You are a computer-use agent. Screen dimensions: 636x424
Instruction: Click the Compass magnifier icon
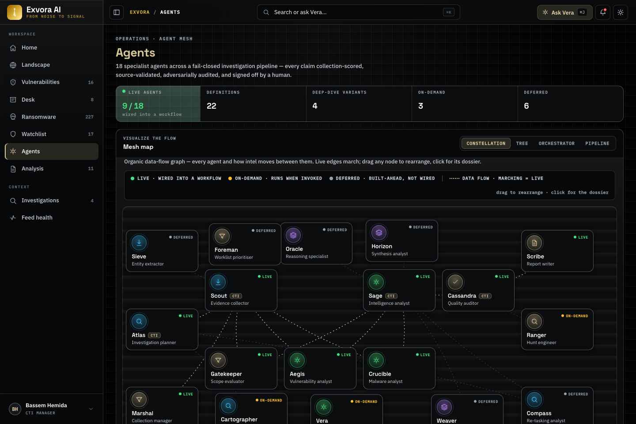(x=534, y=399)
